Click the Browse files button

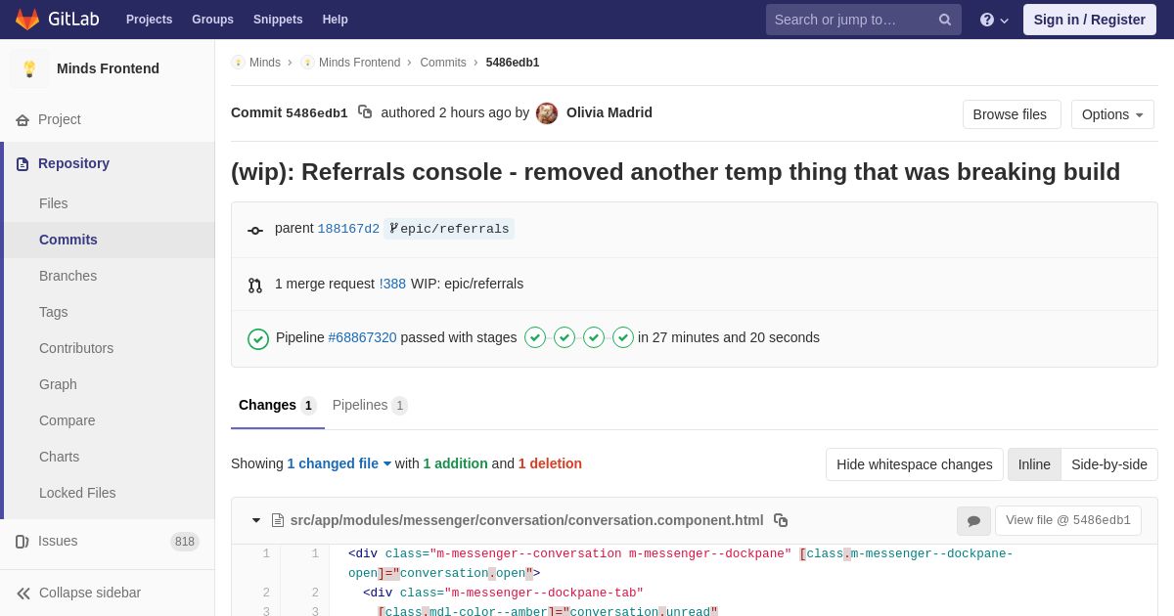click(1012, 114)
